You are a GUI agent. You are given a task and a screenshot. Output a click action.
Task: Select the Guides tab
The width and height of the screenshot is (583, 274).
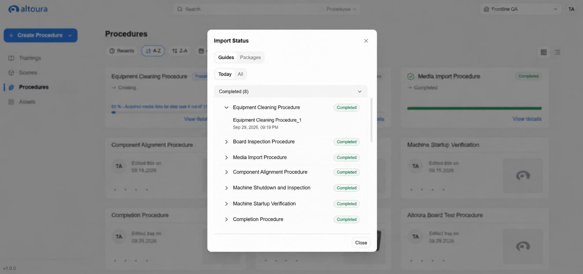pos(226,57)
